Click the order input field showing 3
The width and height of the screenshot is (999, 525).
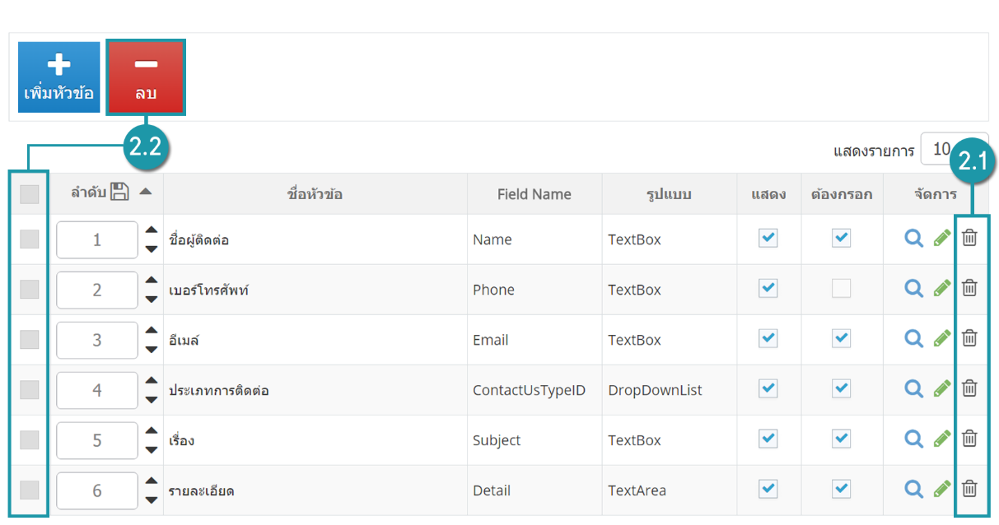click(97, 340)
